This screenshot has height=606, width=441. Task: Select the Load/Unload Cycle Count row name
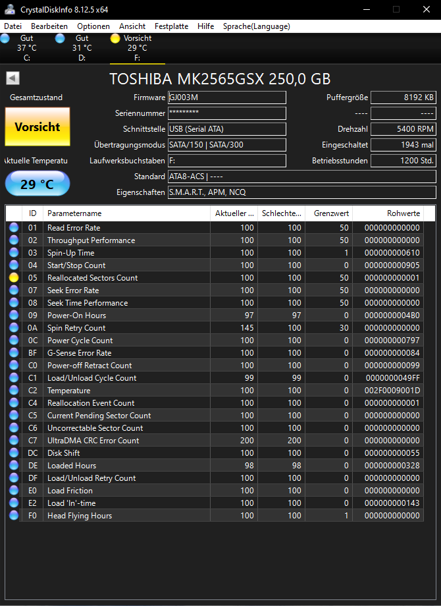[91, 378]
